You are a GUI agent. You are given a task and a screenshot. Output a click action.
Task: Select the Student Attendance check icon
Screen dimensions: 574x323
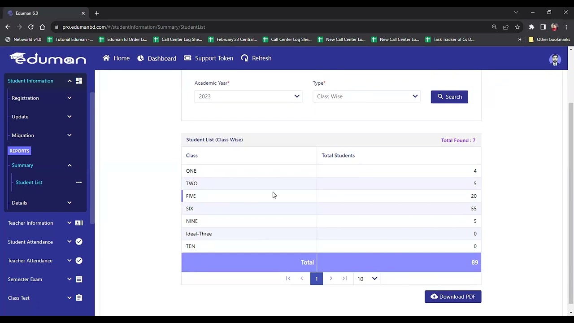79,242
